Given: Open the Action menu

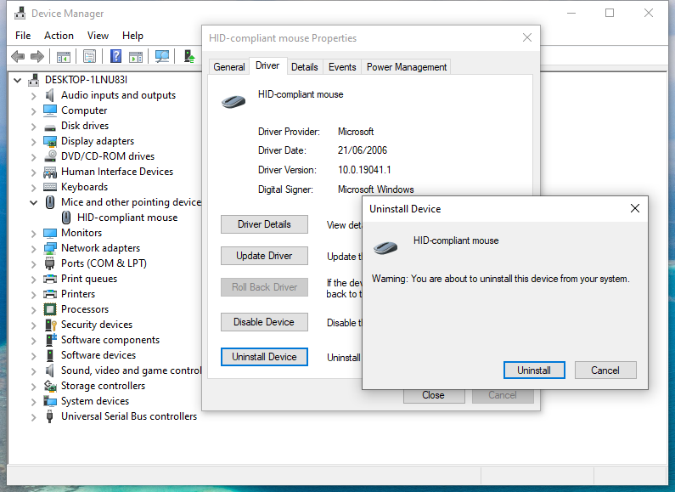Looking at the screenshot, I should [59, 36].
